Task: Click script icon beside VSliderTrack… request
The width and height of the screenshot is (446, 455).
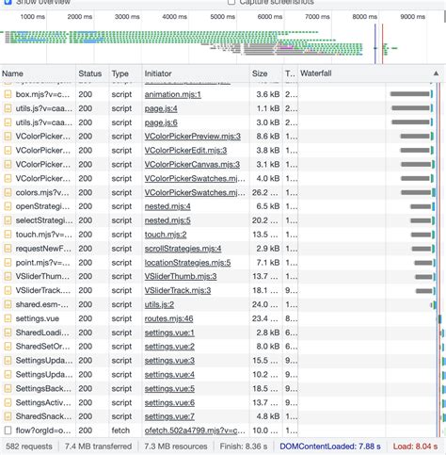Action: (8, 290)
